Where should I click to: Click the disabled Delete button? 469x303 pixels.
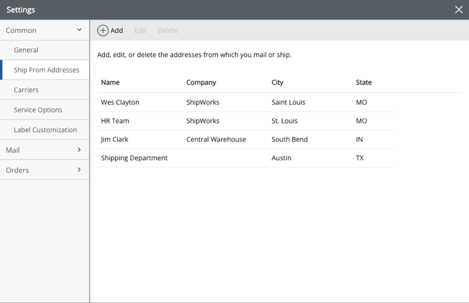point(168,30)
